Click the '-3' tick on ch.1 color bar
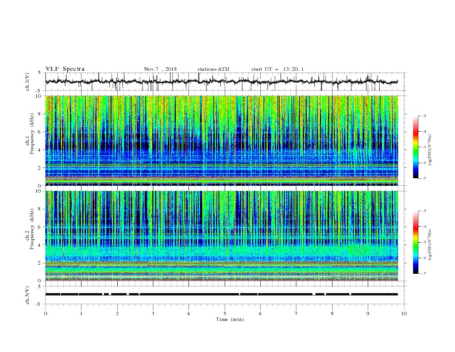 (424, 116)
